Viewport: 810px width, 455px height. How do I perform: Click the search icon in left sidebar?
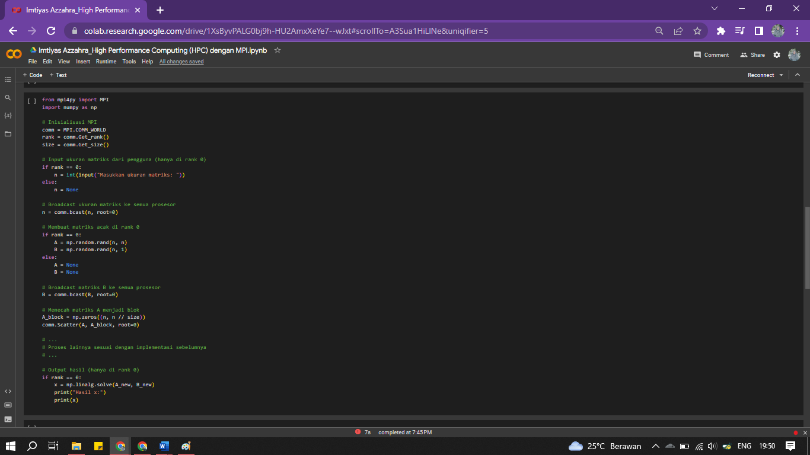tap(8, 98)
